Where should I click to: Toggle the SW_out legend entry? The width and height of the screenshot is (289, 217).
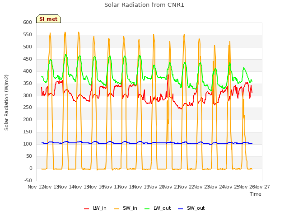pos(191,208)
